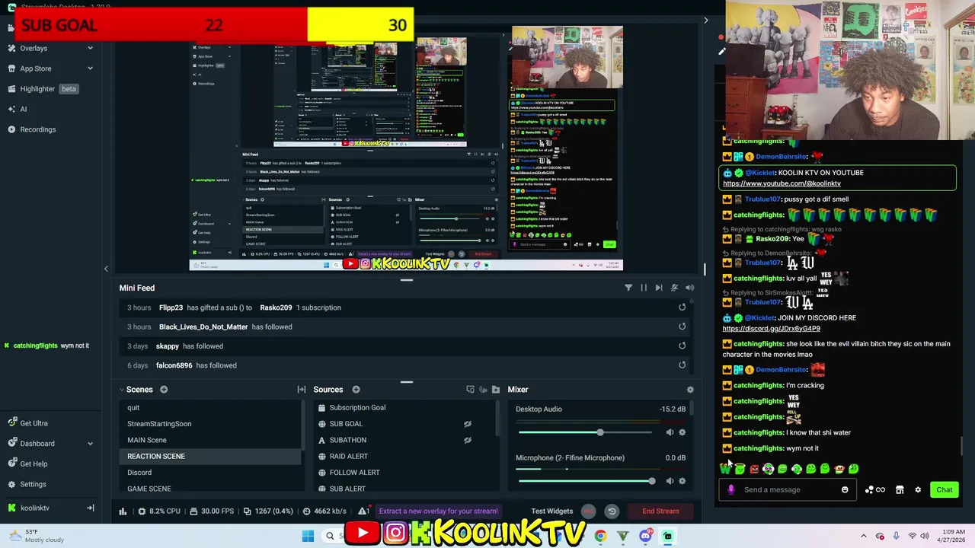The height and width of the screenshot is (548, 975).
Task: Click the Send a message chat input
Action: (788, 489)
